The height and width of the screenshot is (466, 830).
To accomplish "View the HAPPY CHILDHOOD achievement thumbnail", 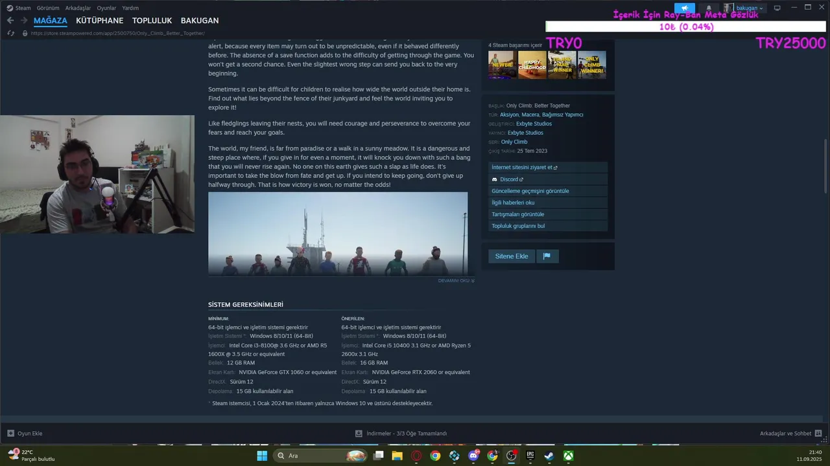I will pyautogui.click(x=532, y=65).
